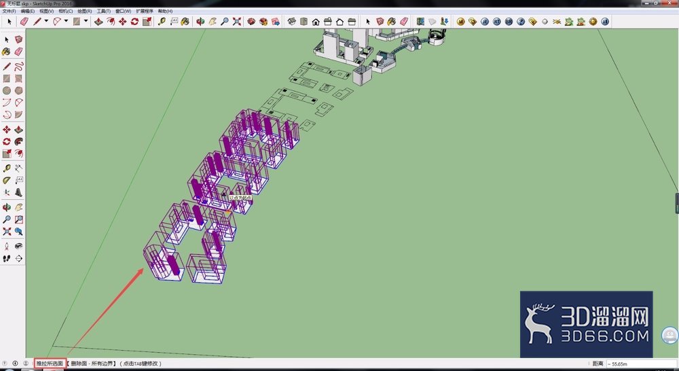Select the Dimensions tool
The image size is (679, 371).
point(18,168)
